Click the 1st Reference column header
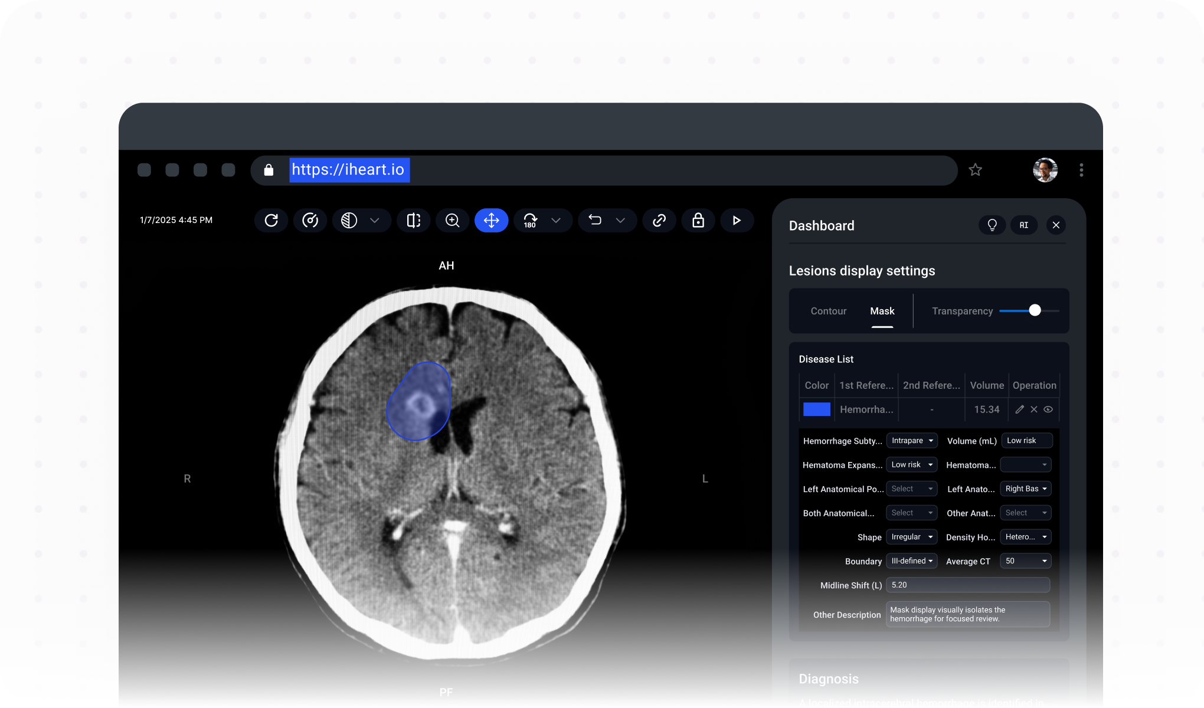The image size is (1204, 708). [866, 385]
